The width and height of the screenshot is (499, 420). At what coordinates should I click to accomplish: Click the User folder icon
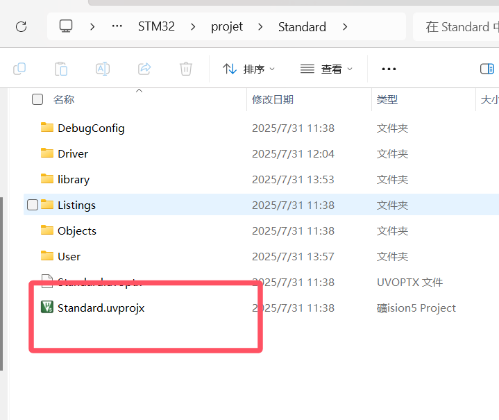pyautogui.click(x=47, y=255)
